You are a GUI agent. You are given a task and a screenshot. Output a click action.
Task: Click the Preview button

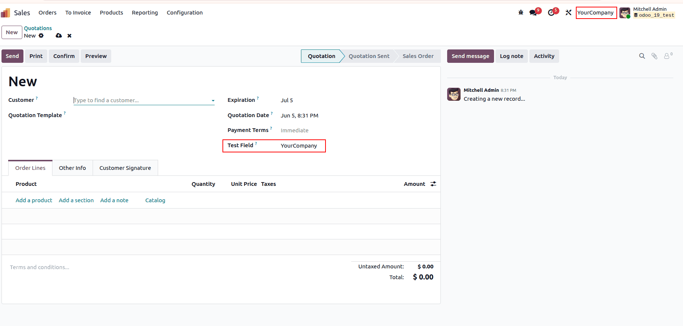click(96, 56)
